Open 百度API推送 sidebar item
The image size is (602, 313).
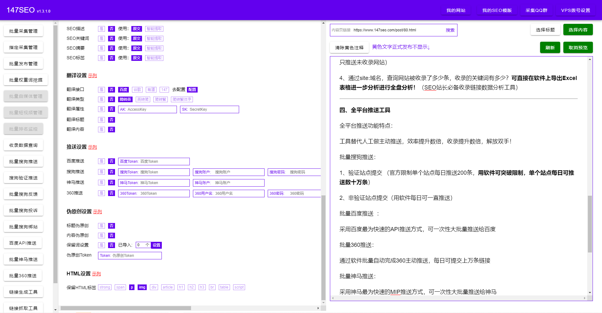(23, 243)
